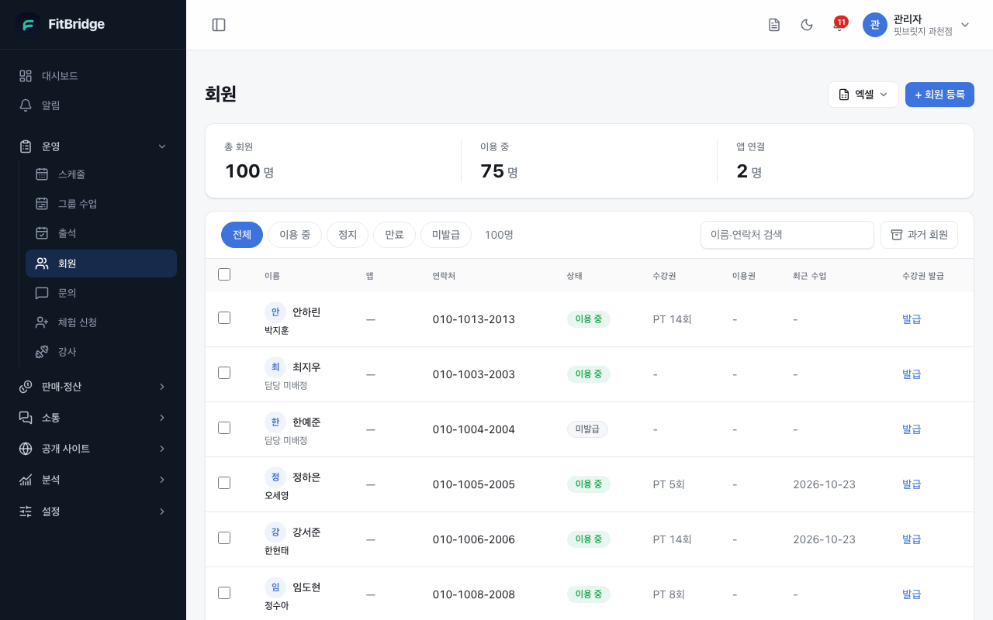The image size is (993, 620).
Task: Expand the 설정 section
Action: coord(93,511)
